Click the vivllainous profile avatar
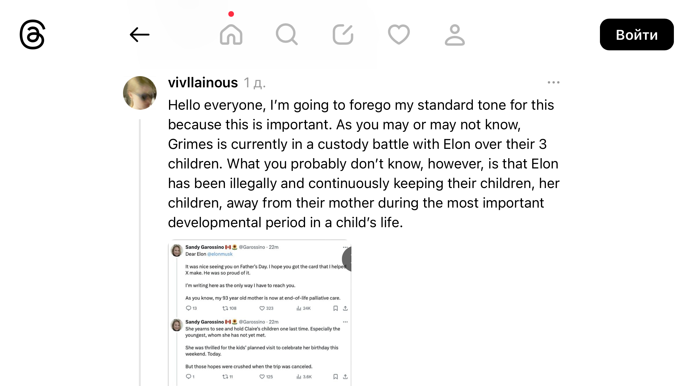 click(x=140, y=93)
